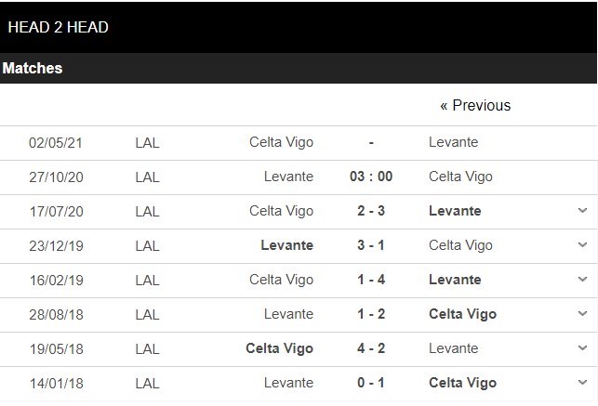
Task: Click the « Previous link
Action: pos(475,105)
